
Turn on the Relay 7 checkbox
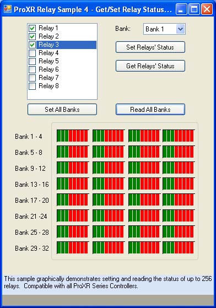[x=32, y=78]
